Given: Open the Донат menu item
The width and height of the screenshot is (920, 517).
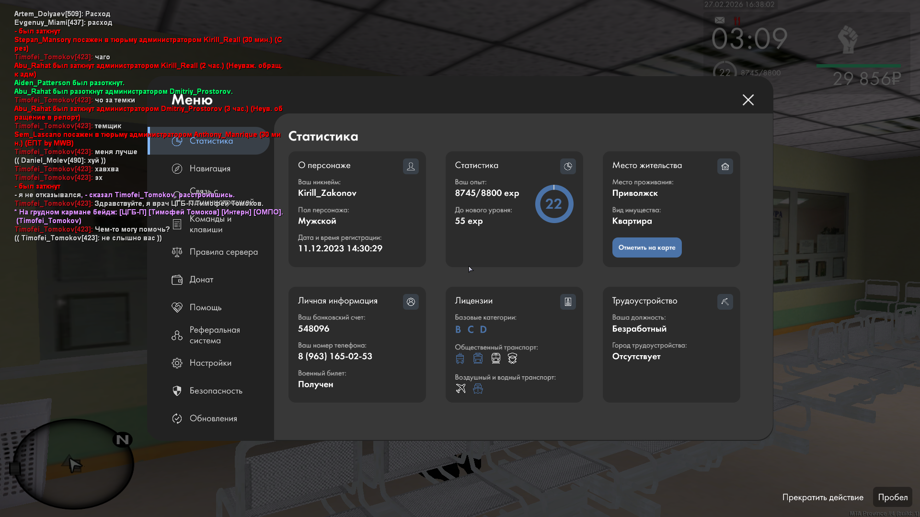Looking at the screenshot, I should [201, 280].
